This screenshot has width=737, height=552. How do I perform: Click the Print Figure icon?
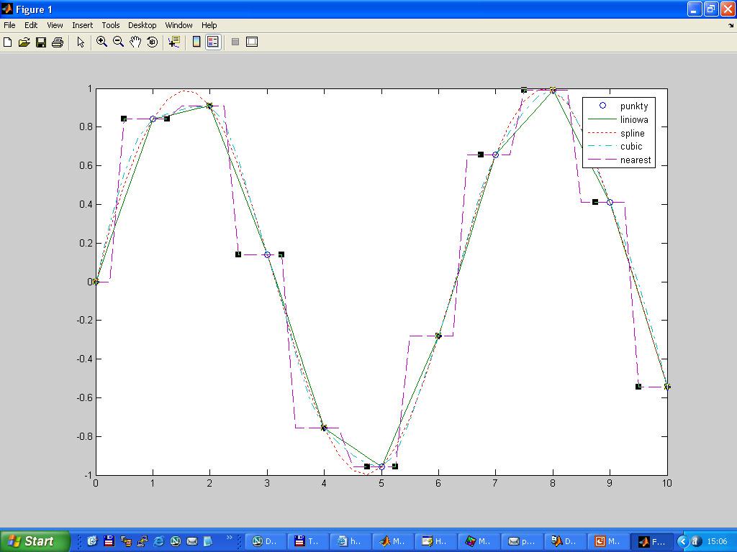(x=58, y=42)
